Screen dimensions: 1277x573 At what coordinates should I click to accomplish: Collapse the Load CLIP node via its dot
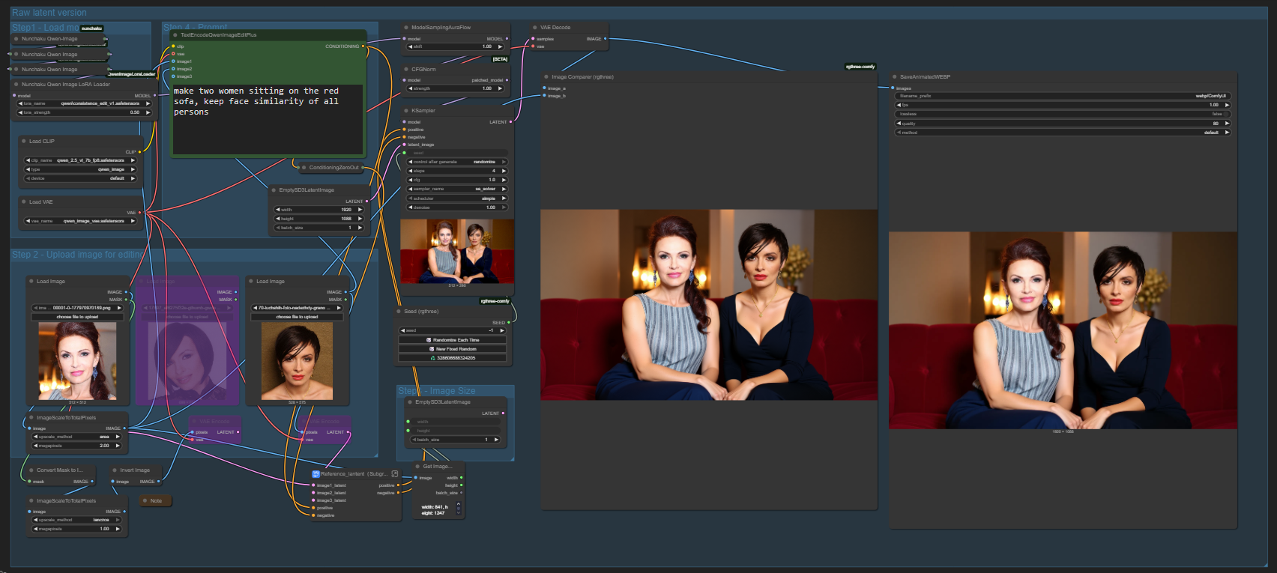23,141
